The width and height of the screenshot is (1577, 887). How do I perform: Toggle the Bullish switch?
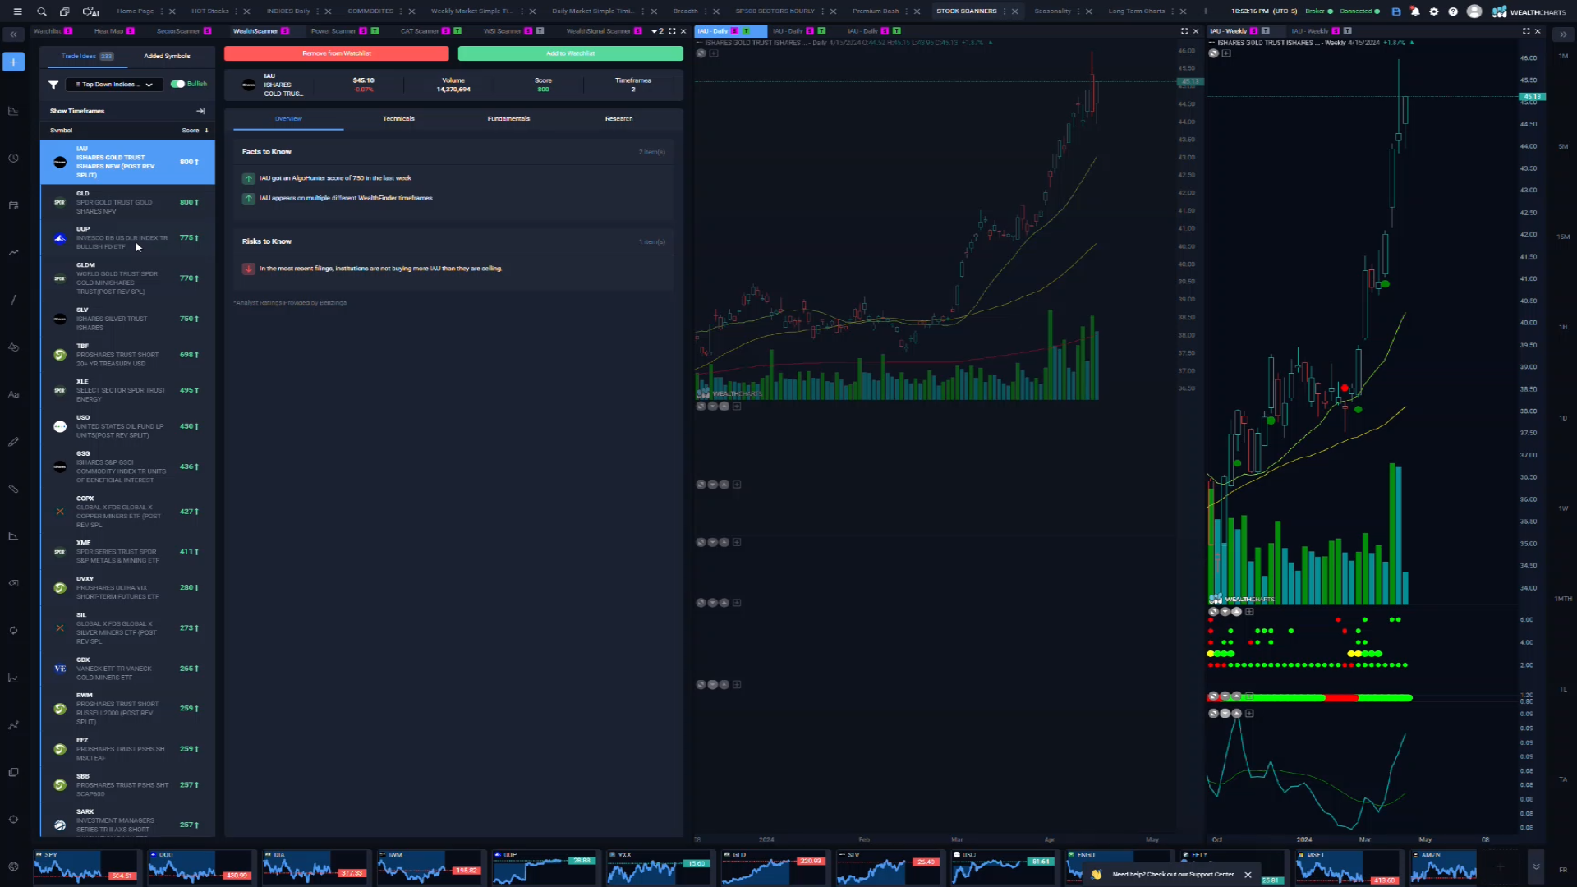[x=177, y=84]
